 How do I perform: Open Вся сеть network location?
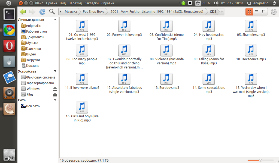point(30,106)
